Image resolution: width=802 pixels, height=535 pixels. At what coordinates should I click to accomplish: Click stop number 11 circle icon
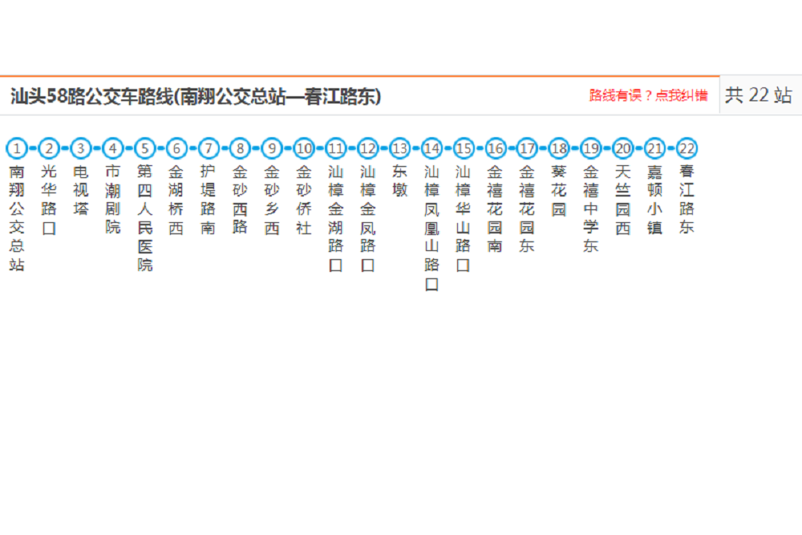pos(335,148)
